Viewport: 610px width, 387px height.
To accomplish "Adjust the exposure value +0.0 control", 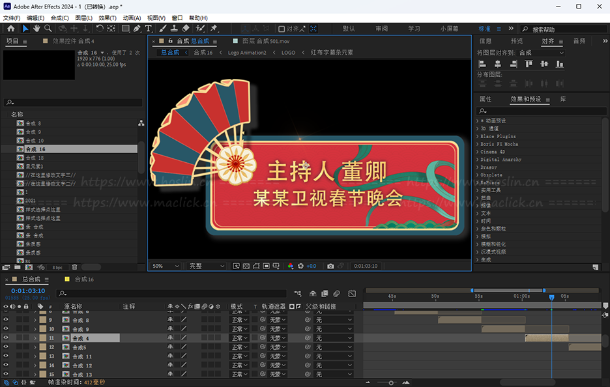I will click(x=312, y=266).
